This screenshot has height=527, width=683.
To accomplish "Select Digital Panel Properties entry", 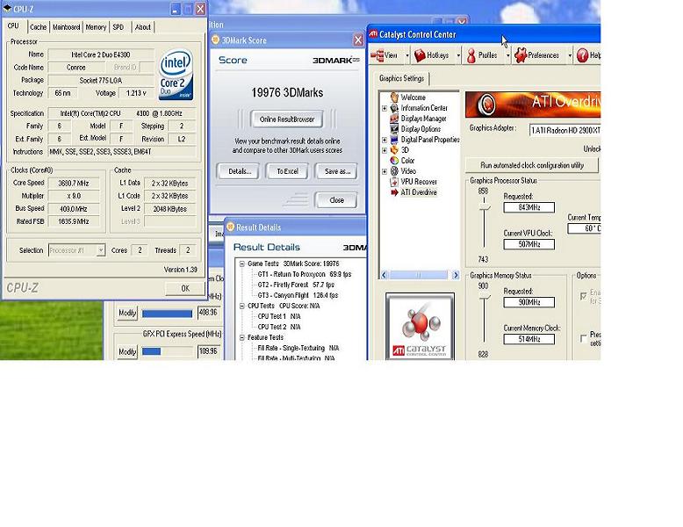I will [x=430, y=140].
